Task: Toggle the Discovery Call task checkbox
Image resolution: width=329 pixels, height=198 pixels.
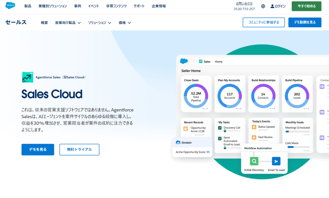Action: coord(220,128)
